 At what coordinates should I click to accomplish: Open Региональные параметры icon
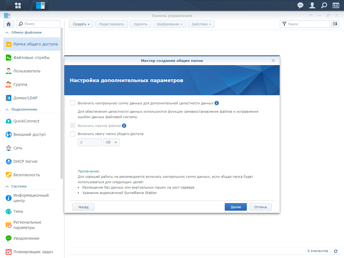tap(9, 225)
